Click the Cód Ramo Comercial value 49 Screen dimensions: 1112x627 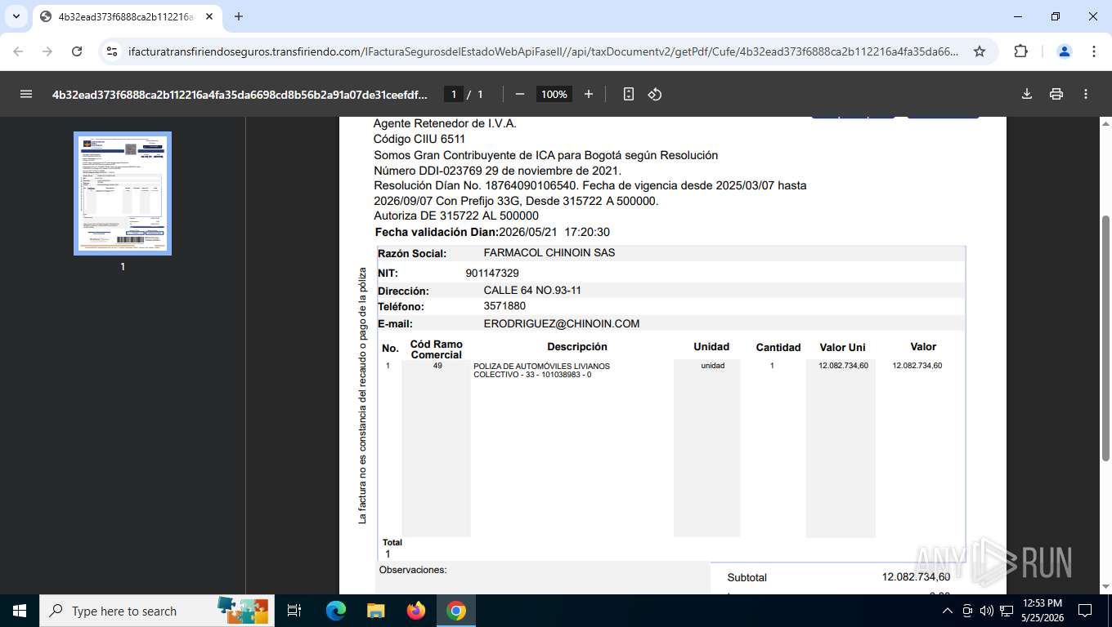(437, 366)
